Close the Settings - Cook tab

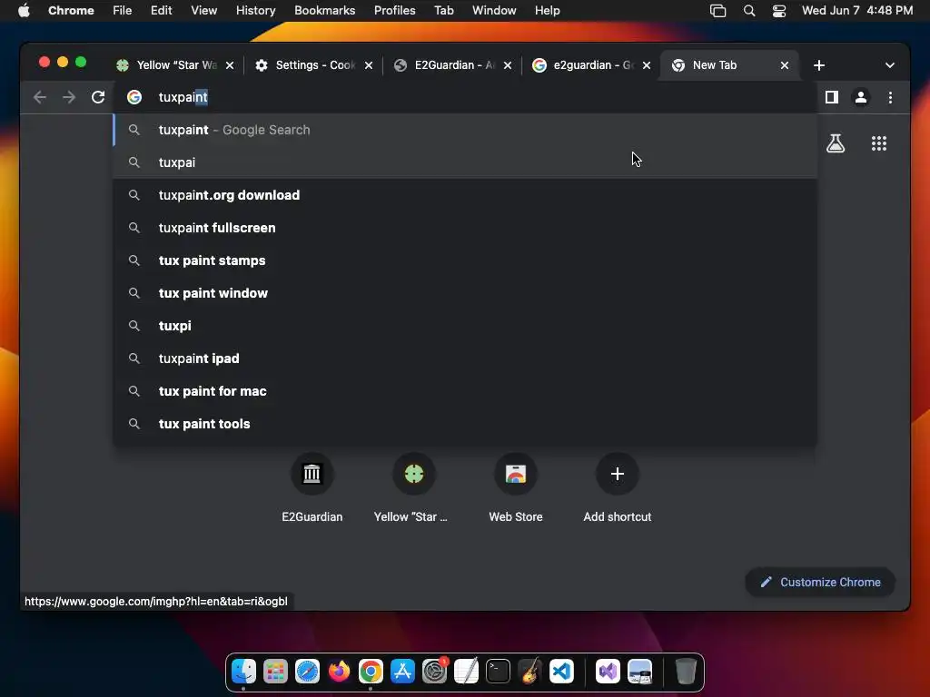[369, 65]
